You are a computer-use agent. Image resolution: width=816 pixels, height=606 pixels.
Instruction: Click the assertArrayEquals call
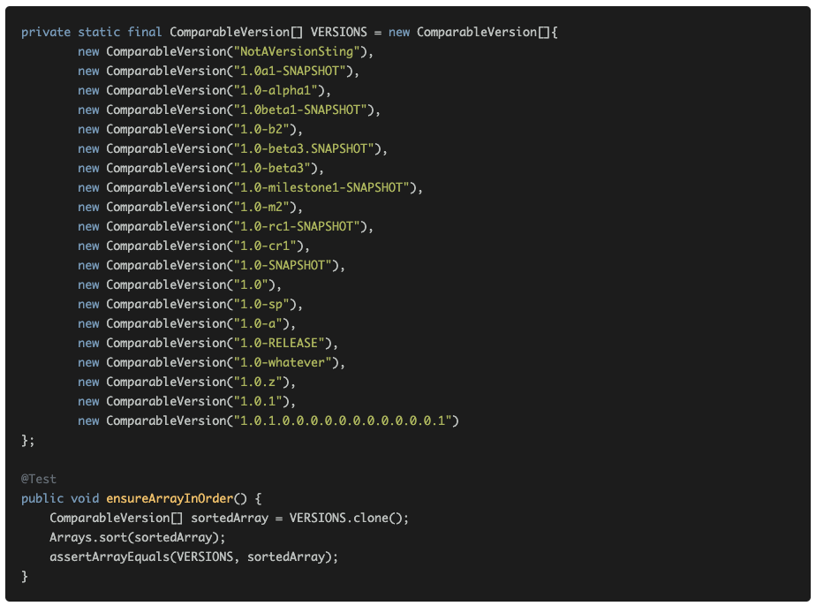click(191, 557)
